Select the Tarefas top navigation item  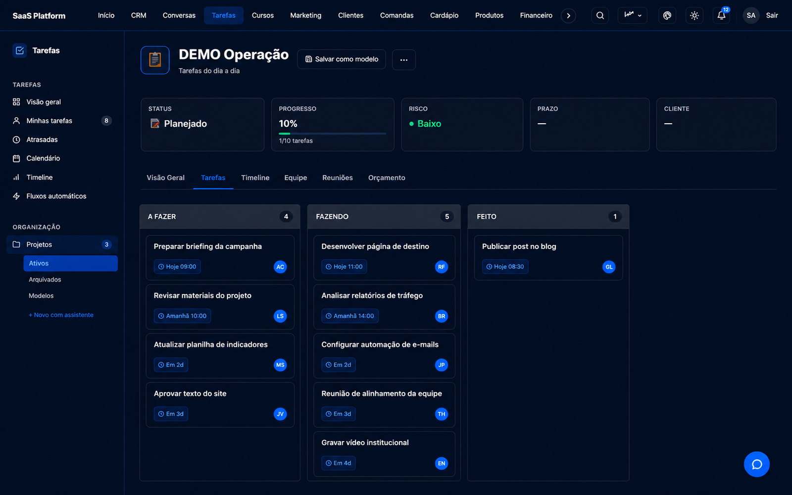tap(224, 15)
